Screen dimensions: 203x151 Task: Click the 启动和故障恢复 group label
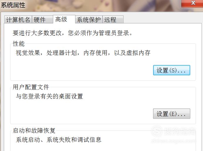(34, 131)
